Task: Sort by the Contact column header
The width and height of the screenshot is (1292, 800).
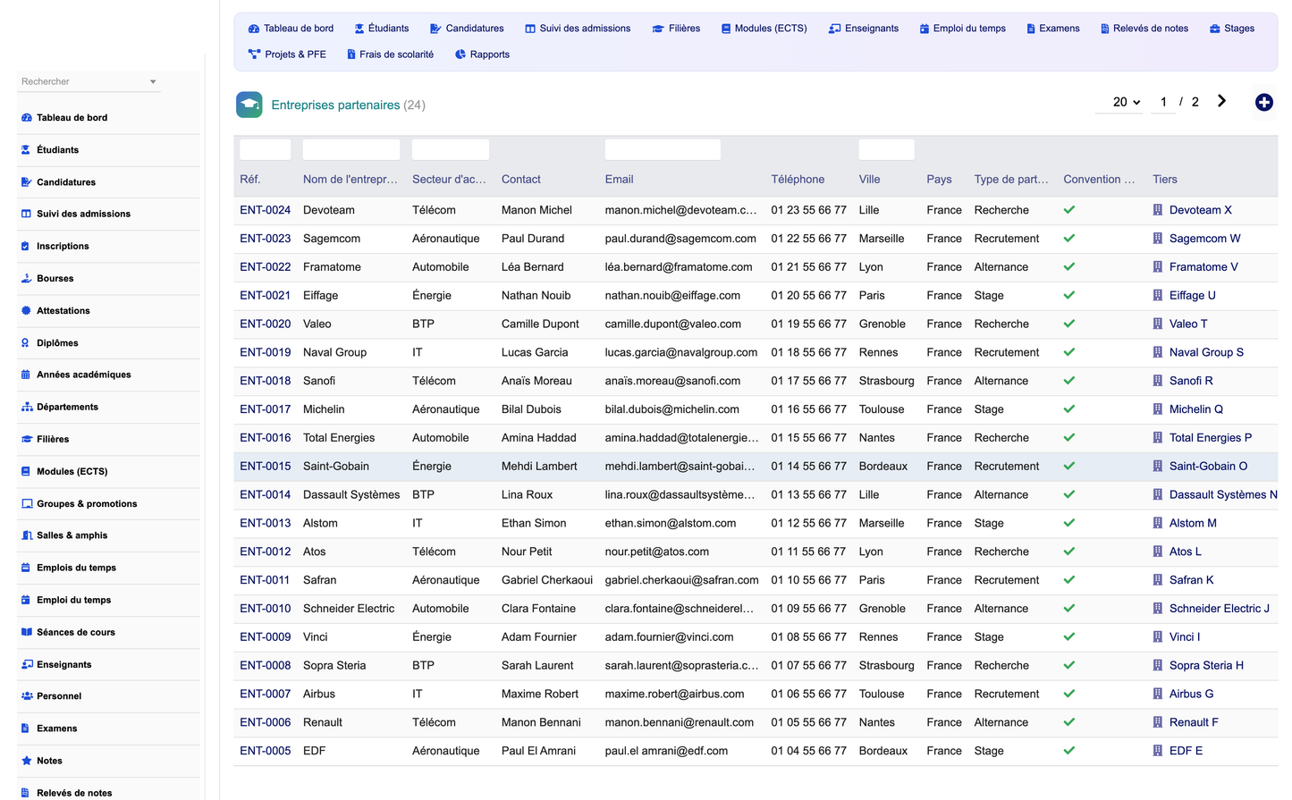Action: (521, 180)
